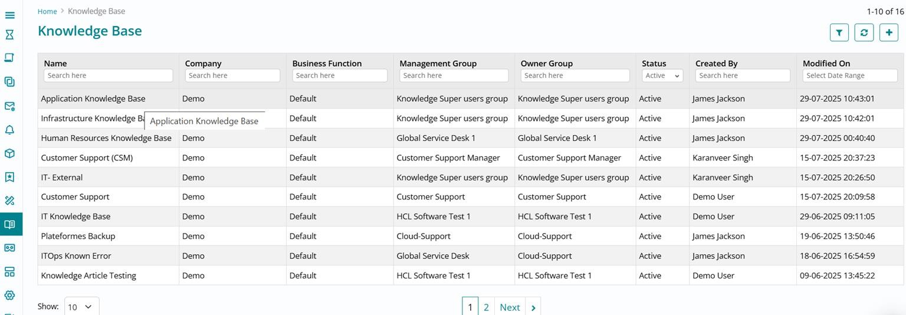906x315 pixels.
Task: Go to page 2 of results
Action: tap(486, 307)
